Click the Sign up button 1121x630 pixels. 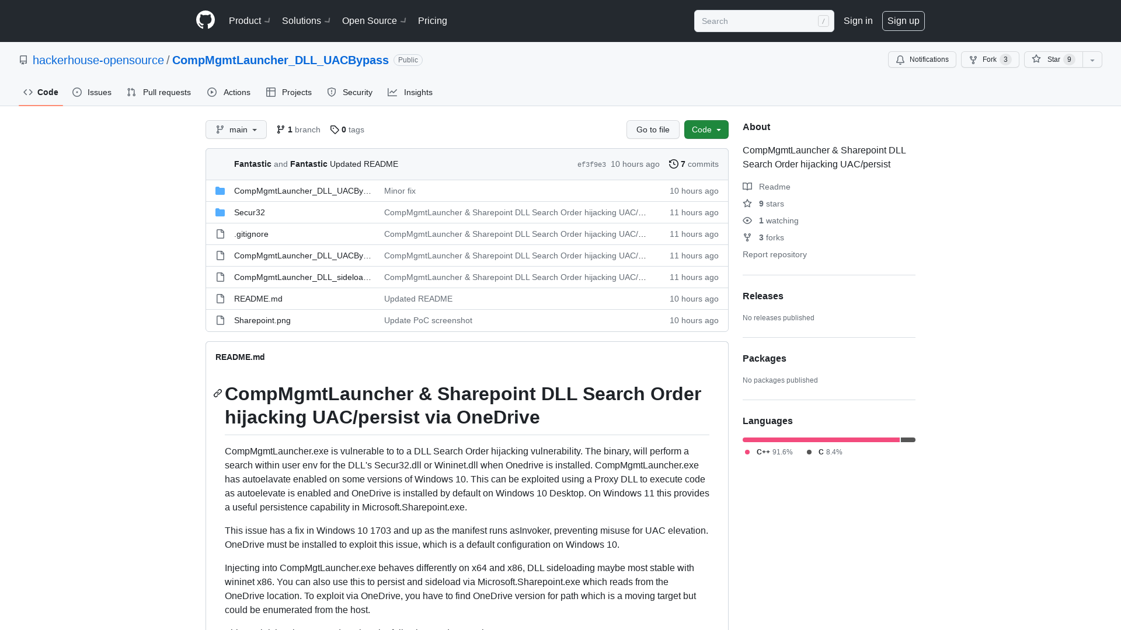coord(903,20)
